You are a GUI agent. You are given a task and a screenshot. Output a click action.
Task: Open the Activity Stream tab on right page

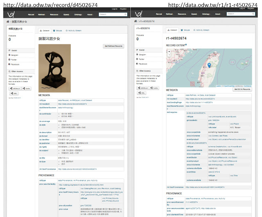tap(201, 30)
